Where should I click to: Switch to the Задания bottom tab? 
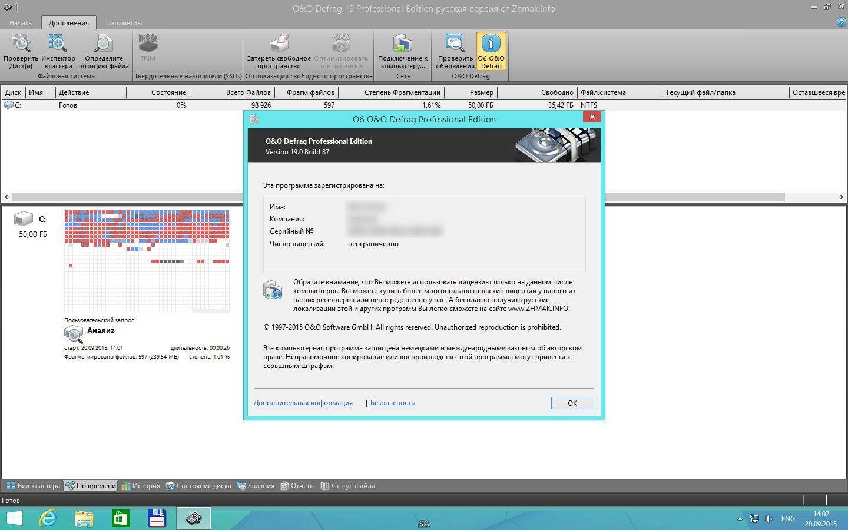pos(256,486)
